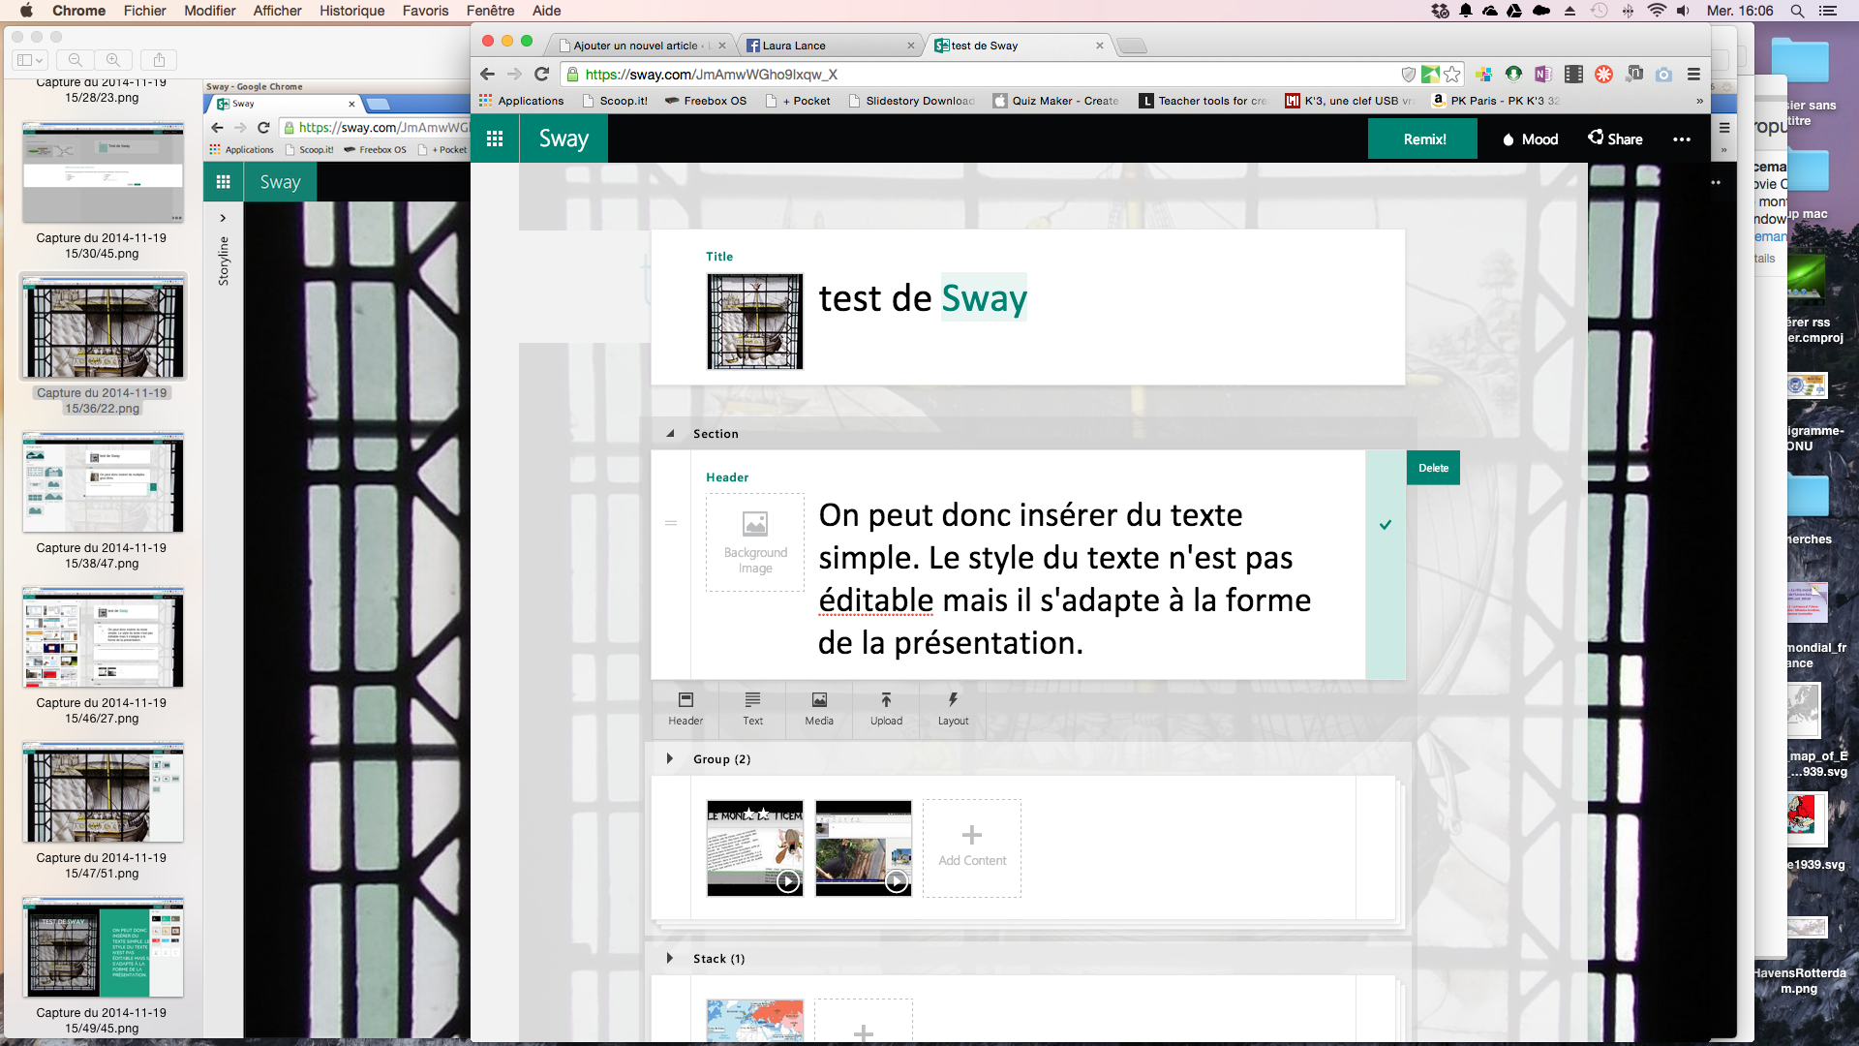Open the Applications bookmark
Viewport: 1859px width, 1046px height.
[521, 101]
